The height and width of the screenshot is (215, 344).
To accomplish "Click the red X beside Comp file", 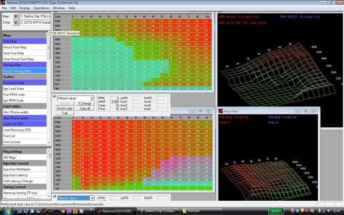I will 16,22.
